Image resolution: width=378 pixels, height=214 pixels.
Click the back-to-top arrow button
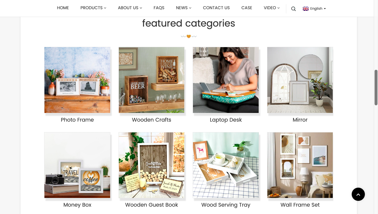pyautogui.click(x=358, y=194)
